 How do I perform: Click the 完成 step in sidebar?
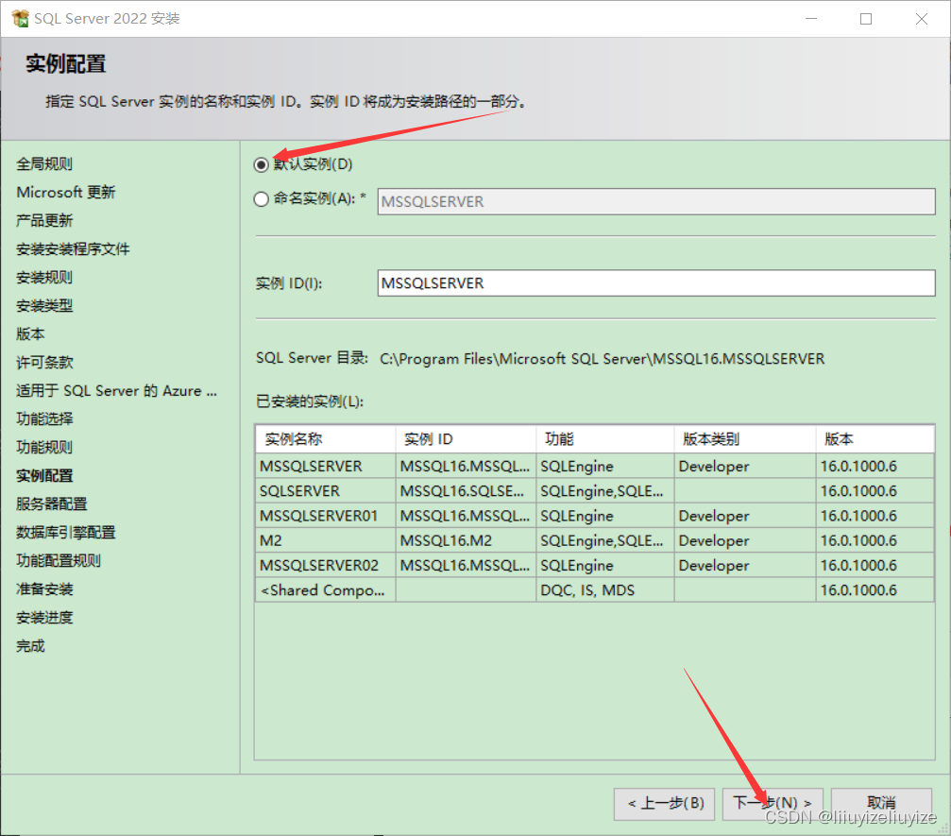click(30, 645)
